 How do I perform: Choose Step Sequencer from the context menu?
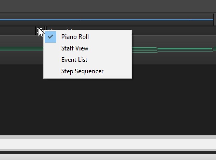pos(82,71)
